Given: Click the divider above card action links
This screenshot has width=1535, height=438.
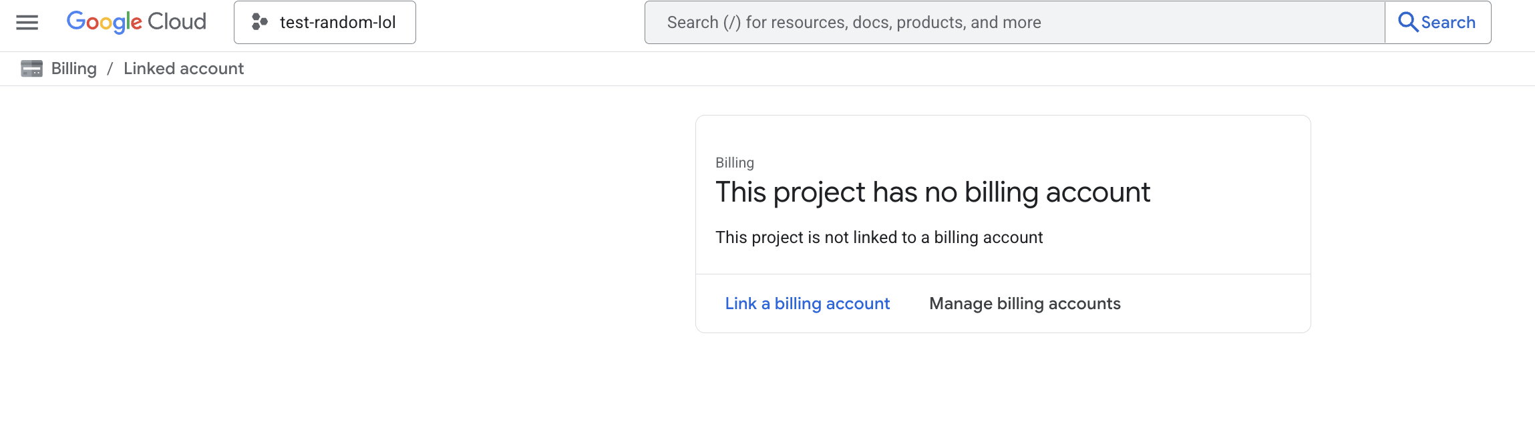Looking at the screenshot, I should 1003,274.
